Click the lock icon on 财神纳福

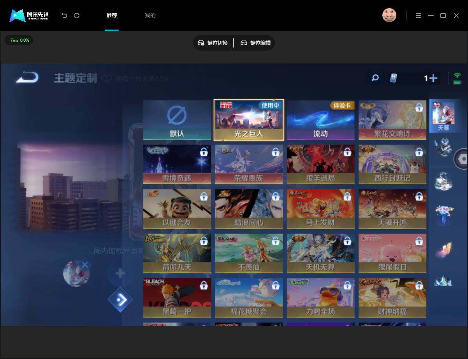pyautogui.click(x=419, y=285)
